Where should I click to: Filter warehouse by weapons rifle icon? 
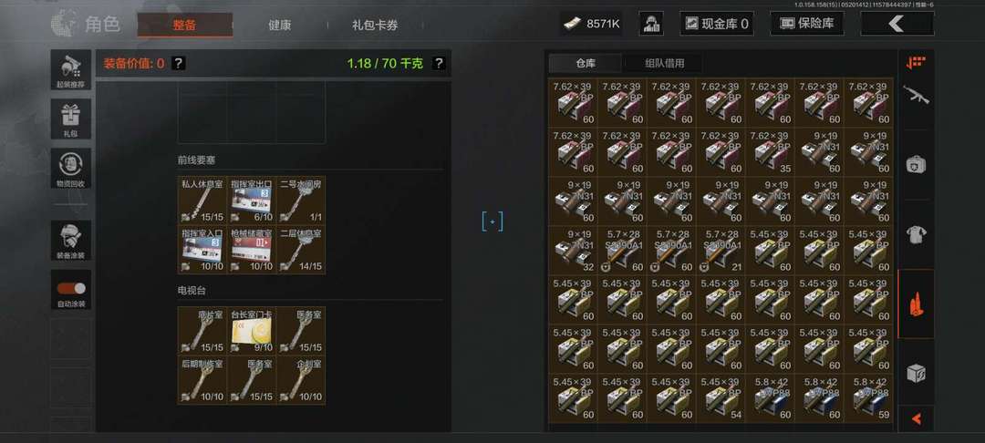click(916, 96)
